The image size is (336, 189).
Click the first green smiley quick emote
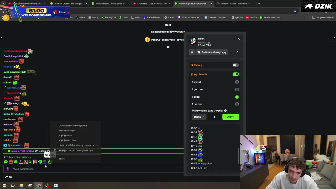coord(6,162)
